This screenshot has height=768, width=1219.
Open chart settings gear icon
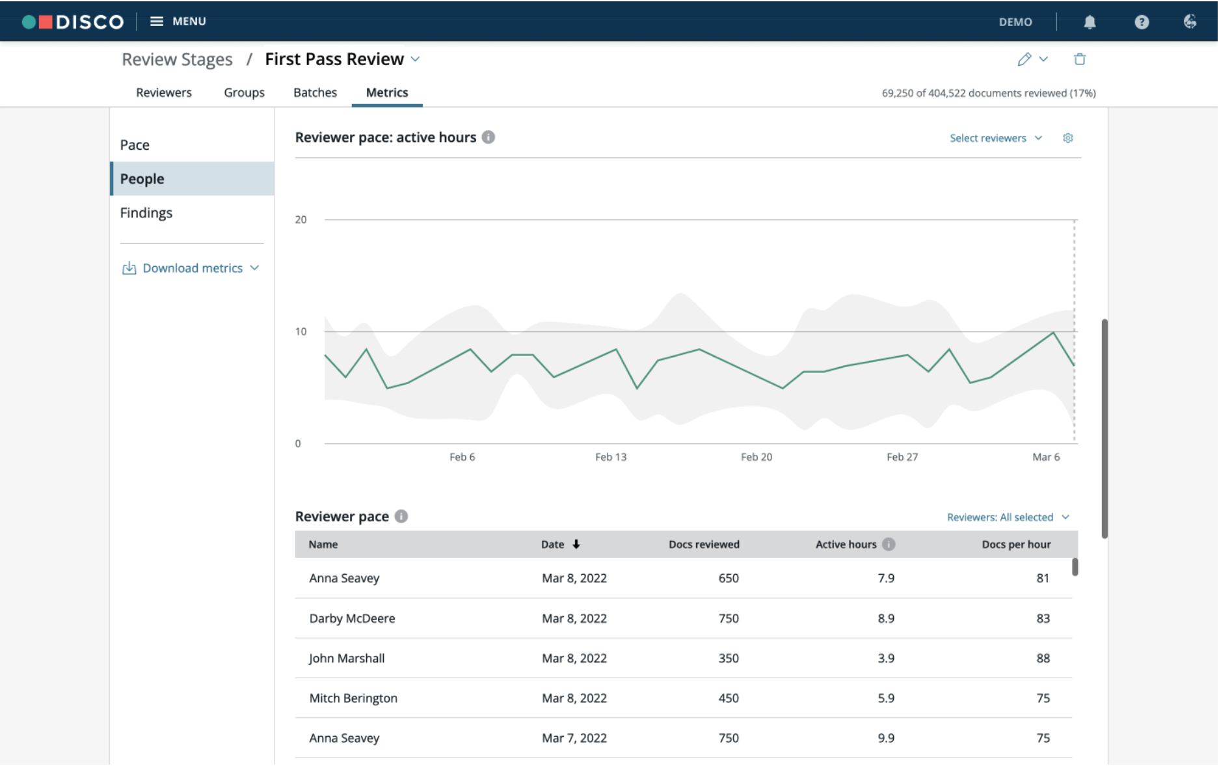pos(1067,138)
